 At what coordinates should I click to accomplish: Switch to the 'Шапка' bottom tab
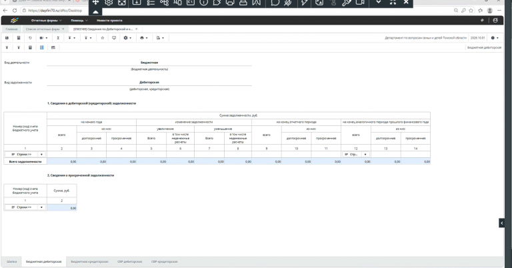tap(12, 262)
